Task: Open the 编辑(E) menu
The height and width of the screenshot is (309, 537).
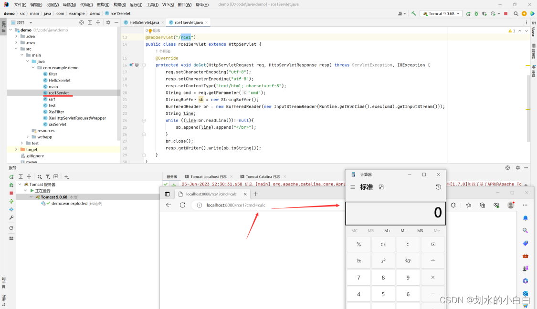Action: click(36, 4)
